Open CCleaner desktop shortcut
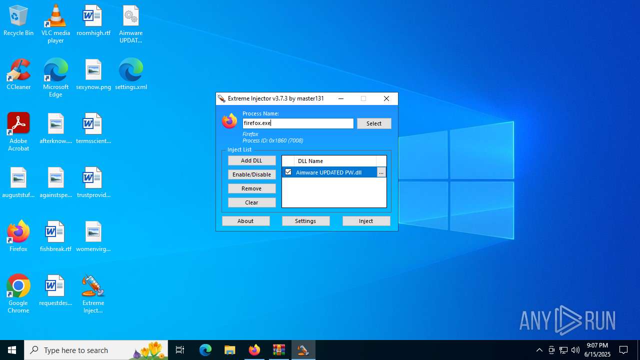Viewport: 640px width, 360px height. pos(18,74)
